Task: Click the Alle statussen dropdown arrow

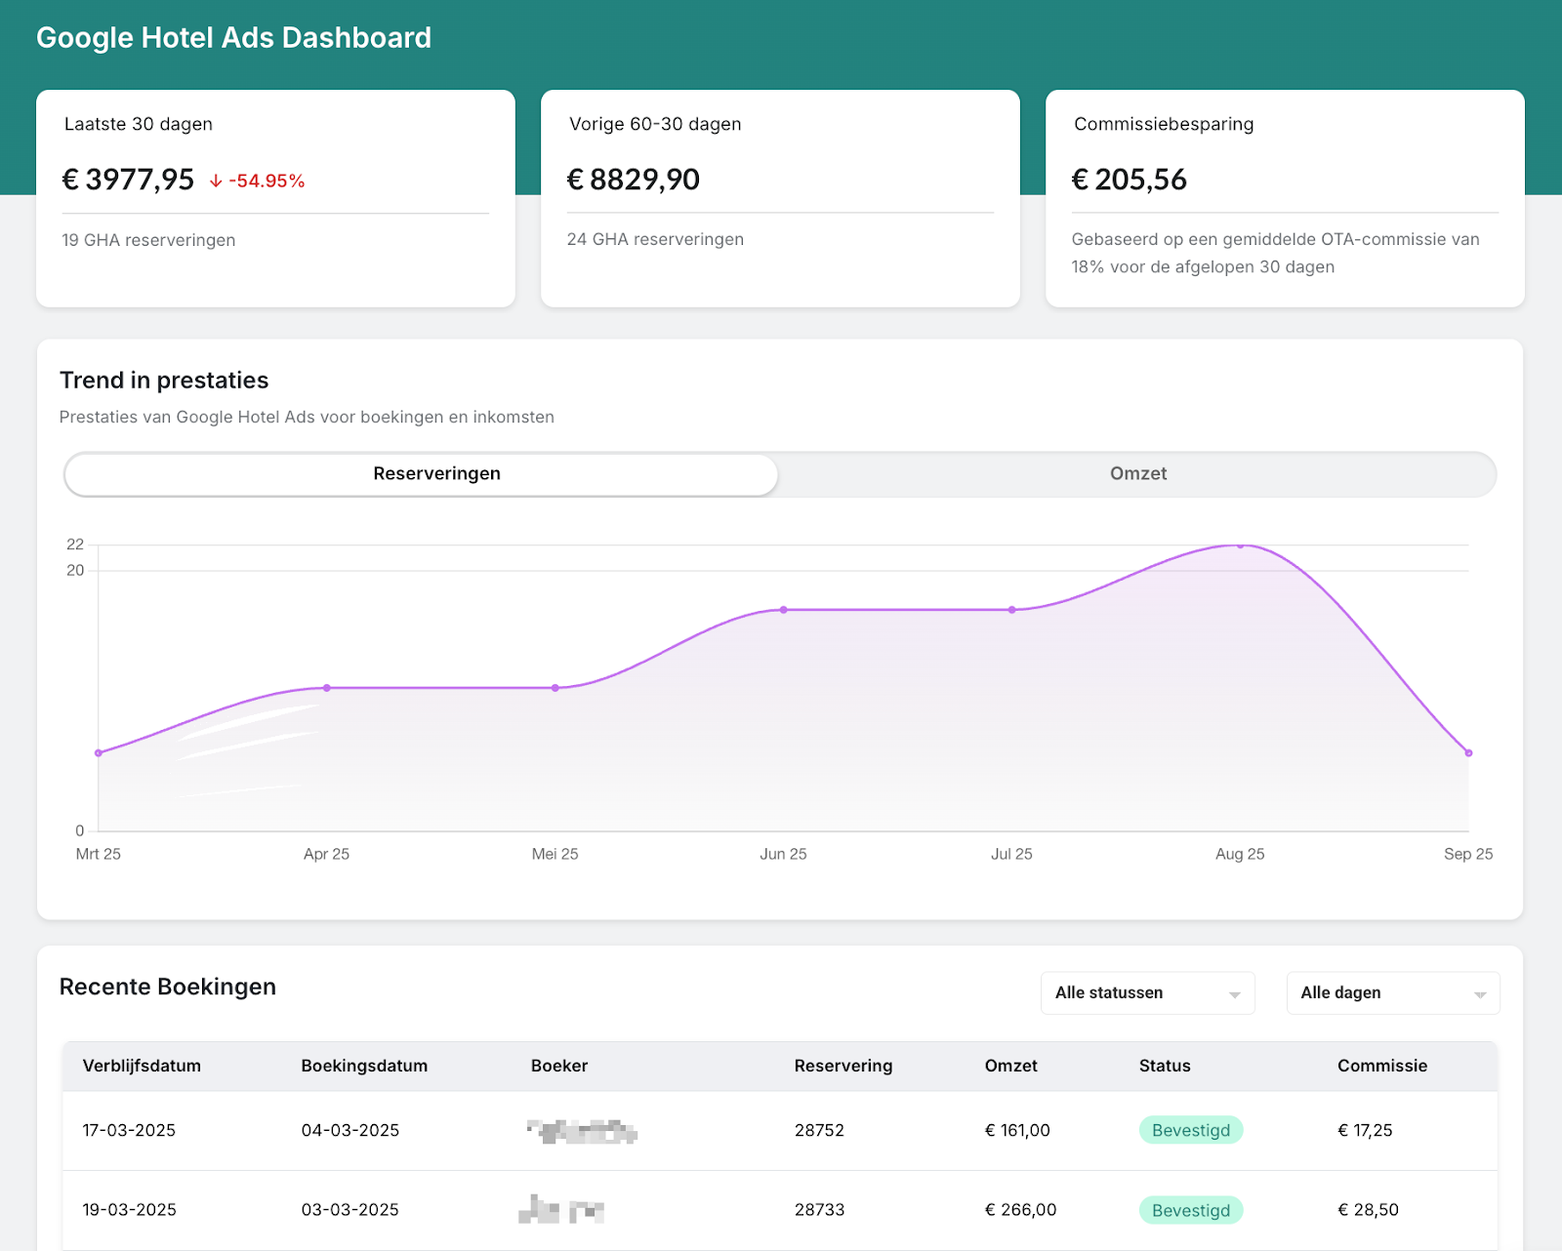Action: pyautogui.click(x=1234, y=994)
